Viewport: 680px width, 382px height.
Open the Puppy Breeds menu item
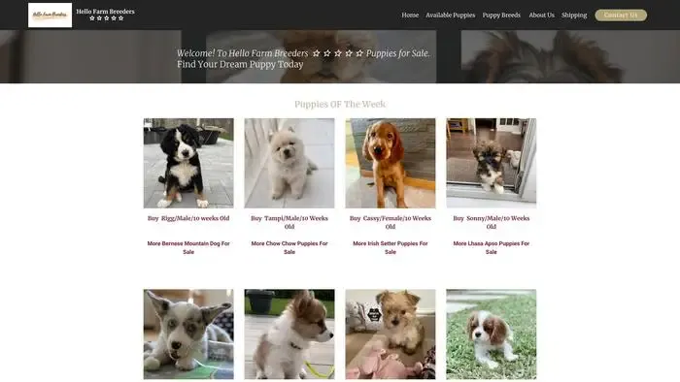tap(501, 16)
